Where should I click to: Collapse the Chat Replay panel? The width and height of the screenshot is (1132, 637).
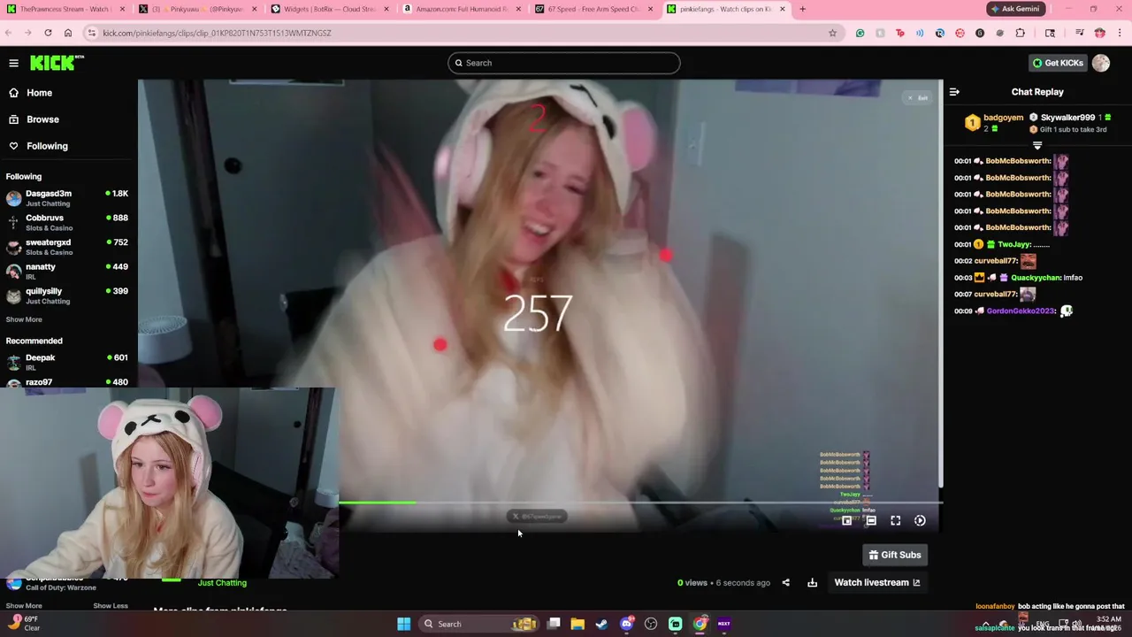click(x=954, y=92)
